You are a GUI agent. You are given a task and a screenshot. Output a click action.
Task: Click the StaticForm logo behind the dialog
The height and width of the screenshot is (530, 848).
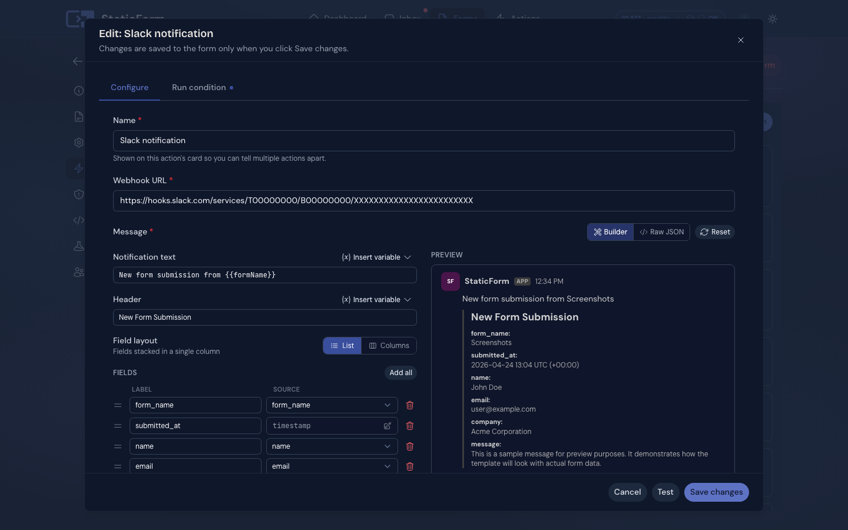pyautogui.click(x=80, y=19)
